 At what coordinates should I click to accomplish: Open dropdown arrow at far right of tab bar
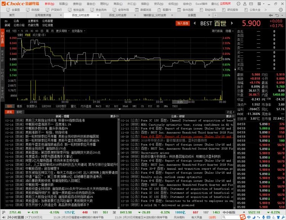[282, 15]
